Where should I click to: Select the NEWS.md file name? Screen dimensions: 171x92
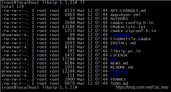point(119,63)
